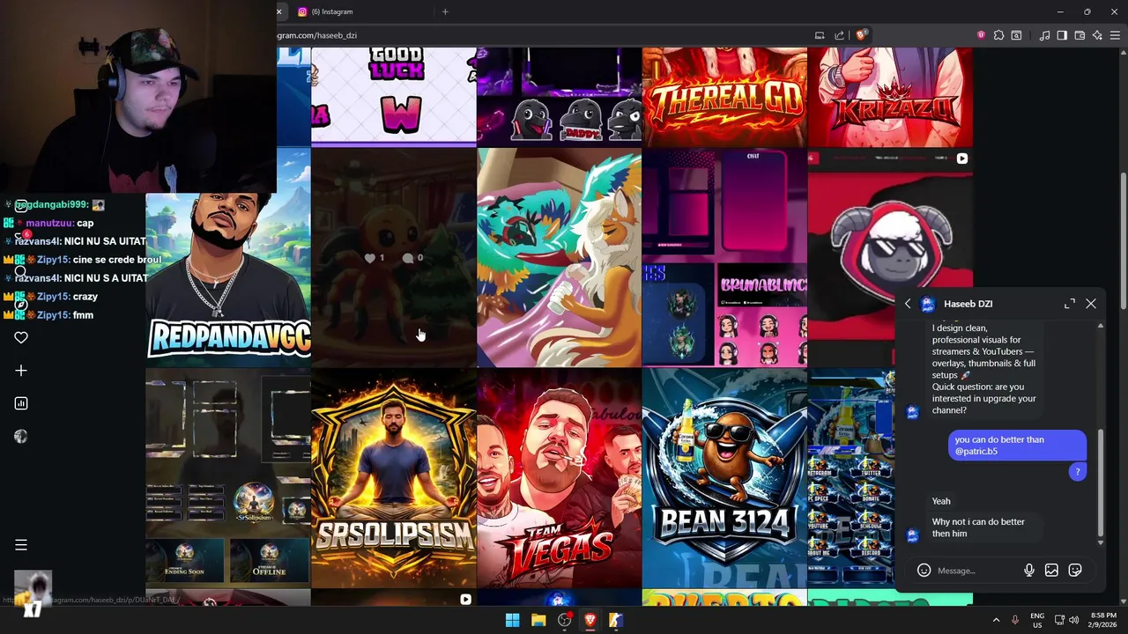Open the network Wi-Fi tray icon
Screen dimensions: 1128x634
pos(1058,620)
